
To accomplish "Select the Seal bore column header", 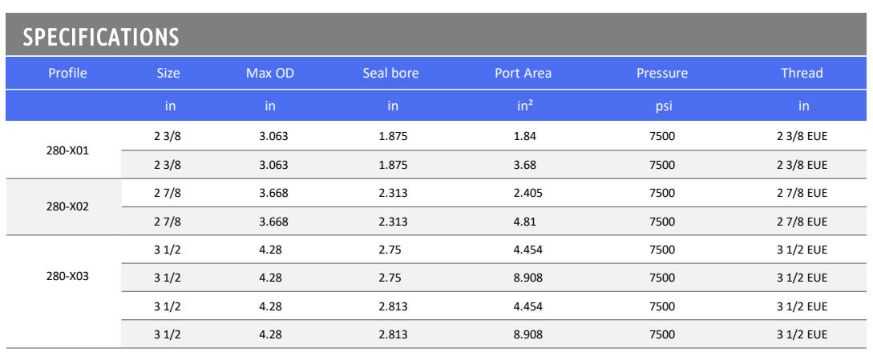I will pos(390,73).
